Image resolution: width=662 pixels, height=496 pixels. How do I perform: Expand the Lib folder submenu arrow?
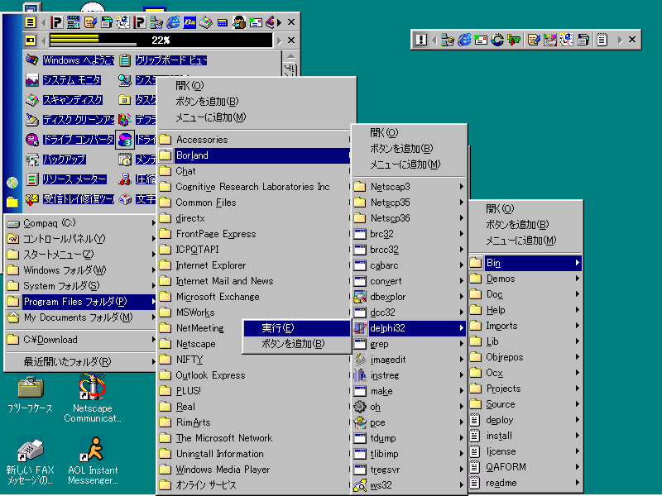tap(577, 341)
